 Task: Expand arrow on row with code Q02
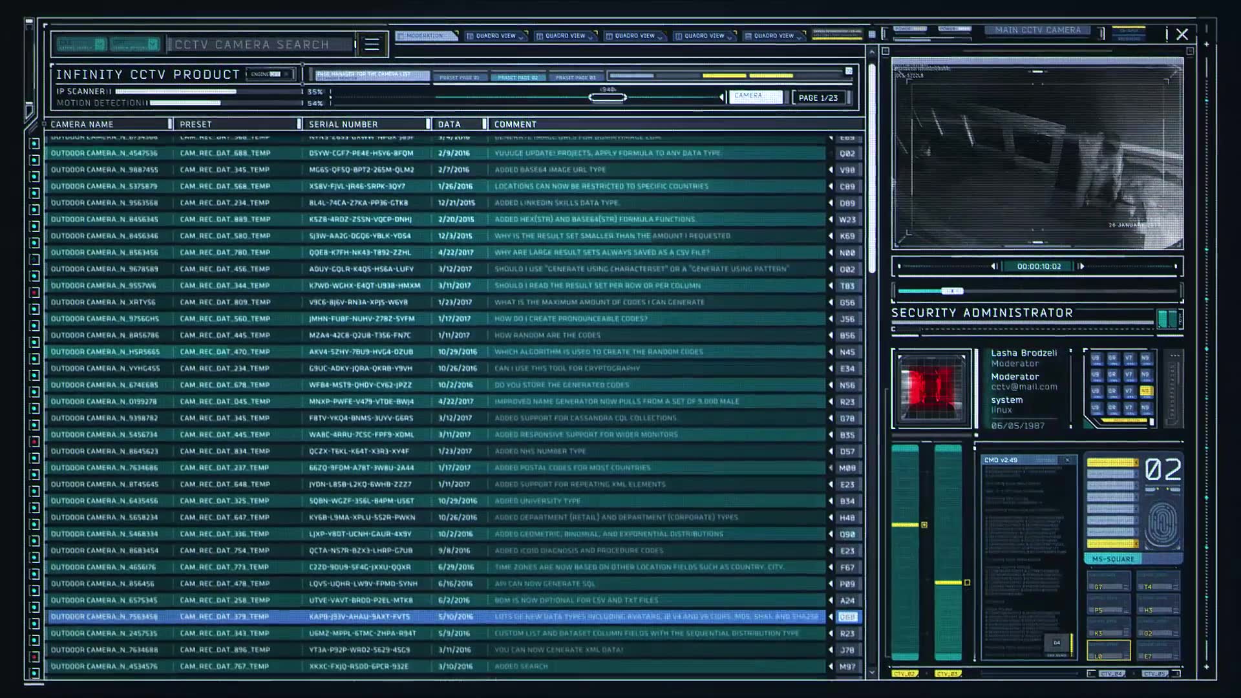[x=831, y=153]
